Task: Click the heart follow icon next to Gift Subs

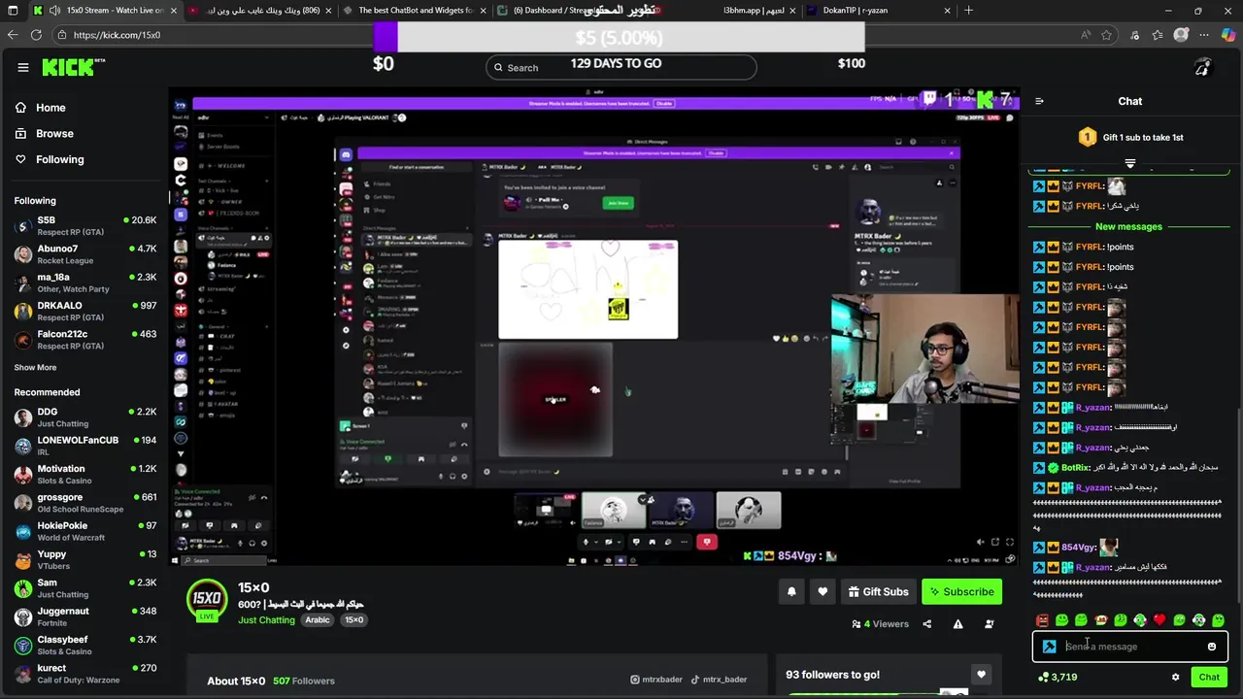Action: click(823, 591)
